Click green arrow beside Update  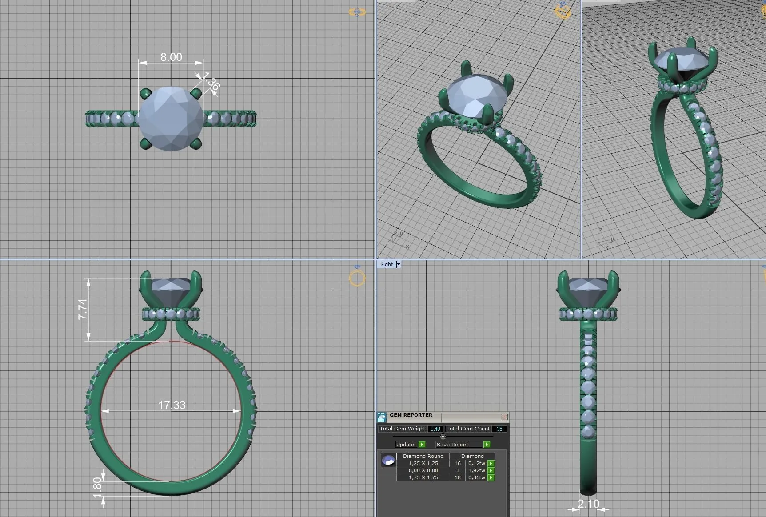(422, 444)
